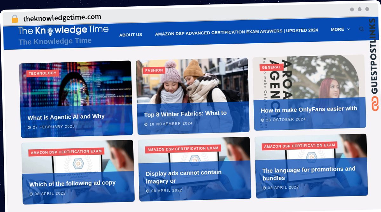
Task: Open 'How to make OnlyFans easier with' article
Action: [x=309, y=109]
